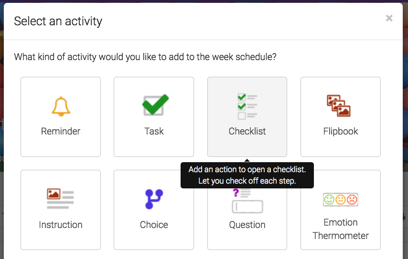Click the green happy smiley face
Viewport: 408px width, 259px height.
pyautogui.click(x=329, y=199)
